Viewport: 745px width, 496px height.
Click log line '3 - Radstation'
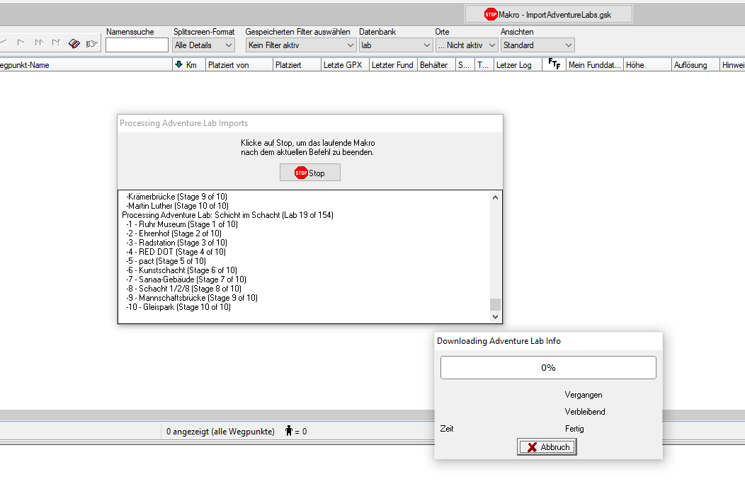tap(177, 243)
